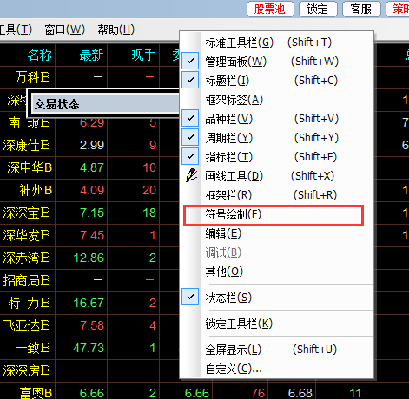Uncheck the 标题栏(I) checkmark
The image size is (409, 399).
[x=190, y=80]
